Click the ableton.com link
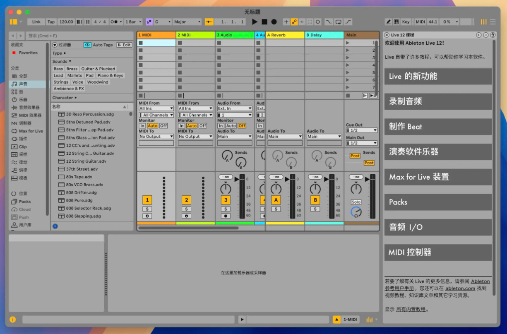 [460, 288]
